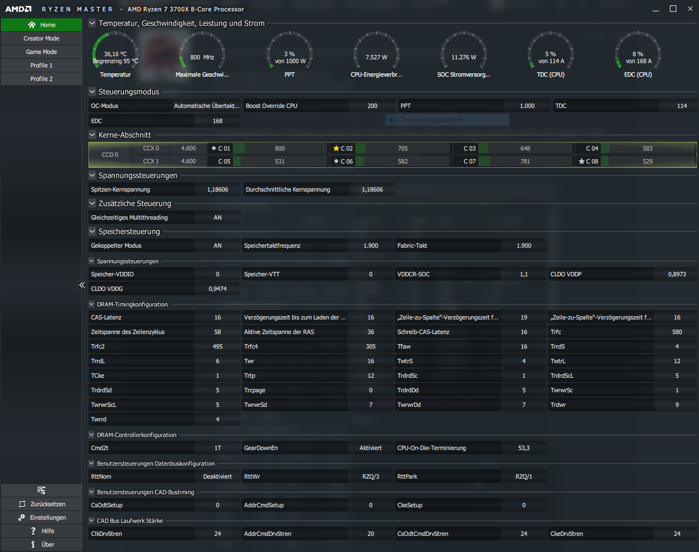Collapse the DRAM-Controllerkonfiguration section
Image resolution: width=699 pixels, height=552 pixels.
pyautogui.click(x=92, y=435)
